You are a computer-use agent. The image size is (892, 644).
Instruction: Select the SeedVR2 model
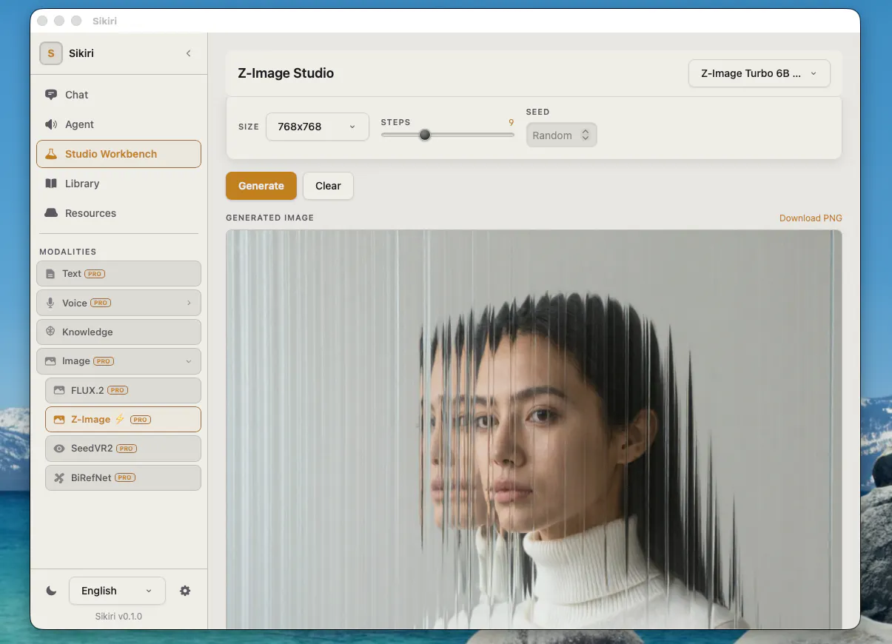pos(123,448)
